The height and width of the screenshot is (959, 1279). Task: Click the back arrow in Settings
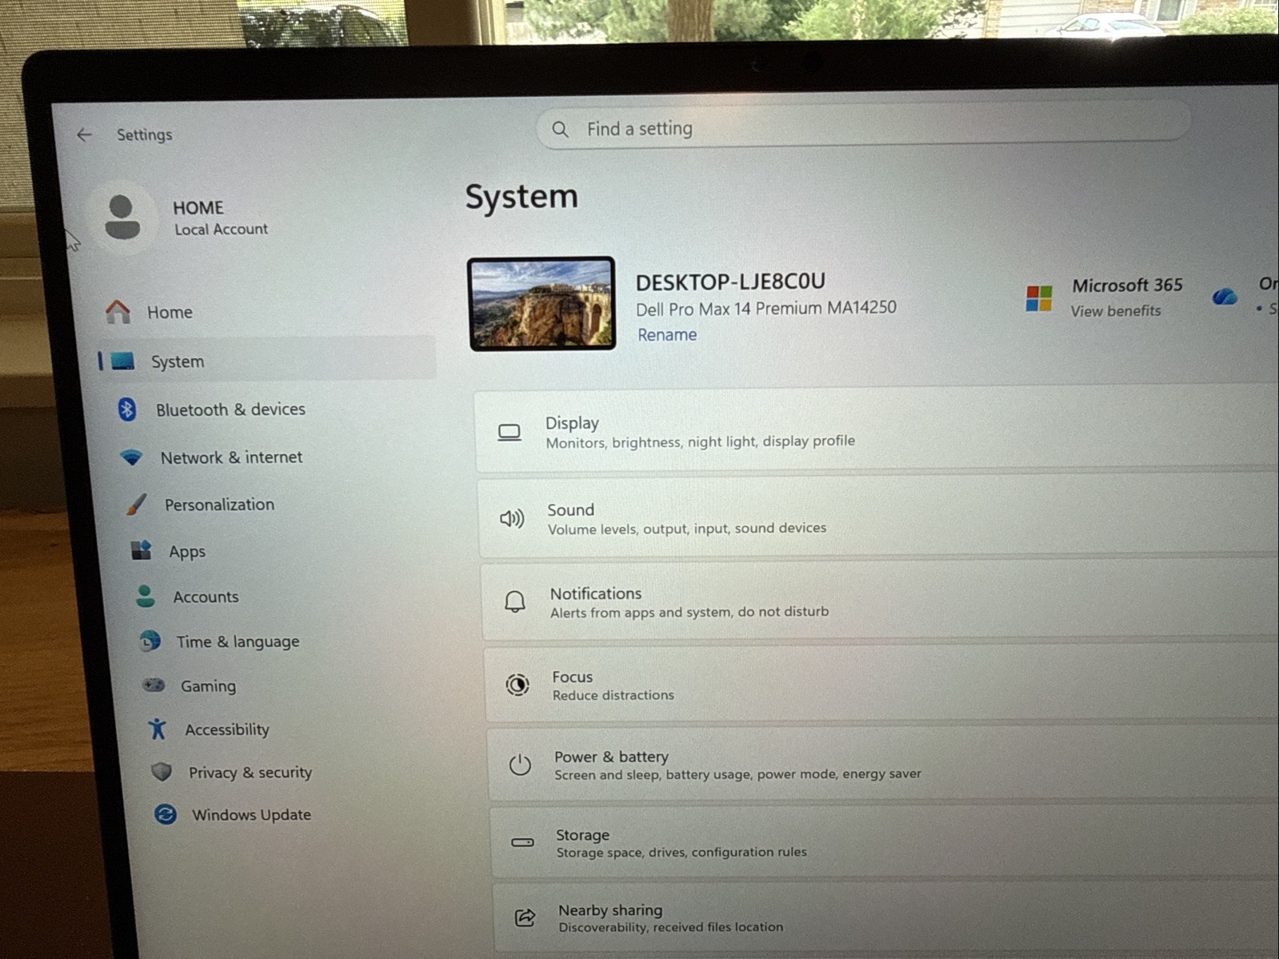pos(84,134)
